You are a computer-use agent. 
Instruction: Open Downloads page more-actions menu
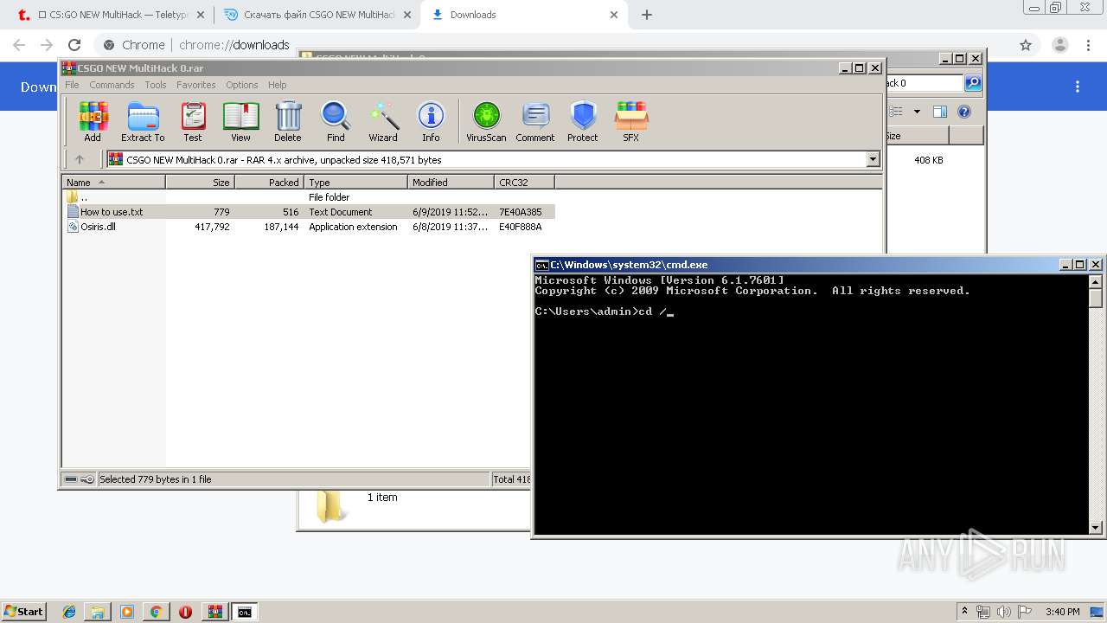click(1078, 87)
